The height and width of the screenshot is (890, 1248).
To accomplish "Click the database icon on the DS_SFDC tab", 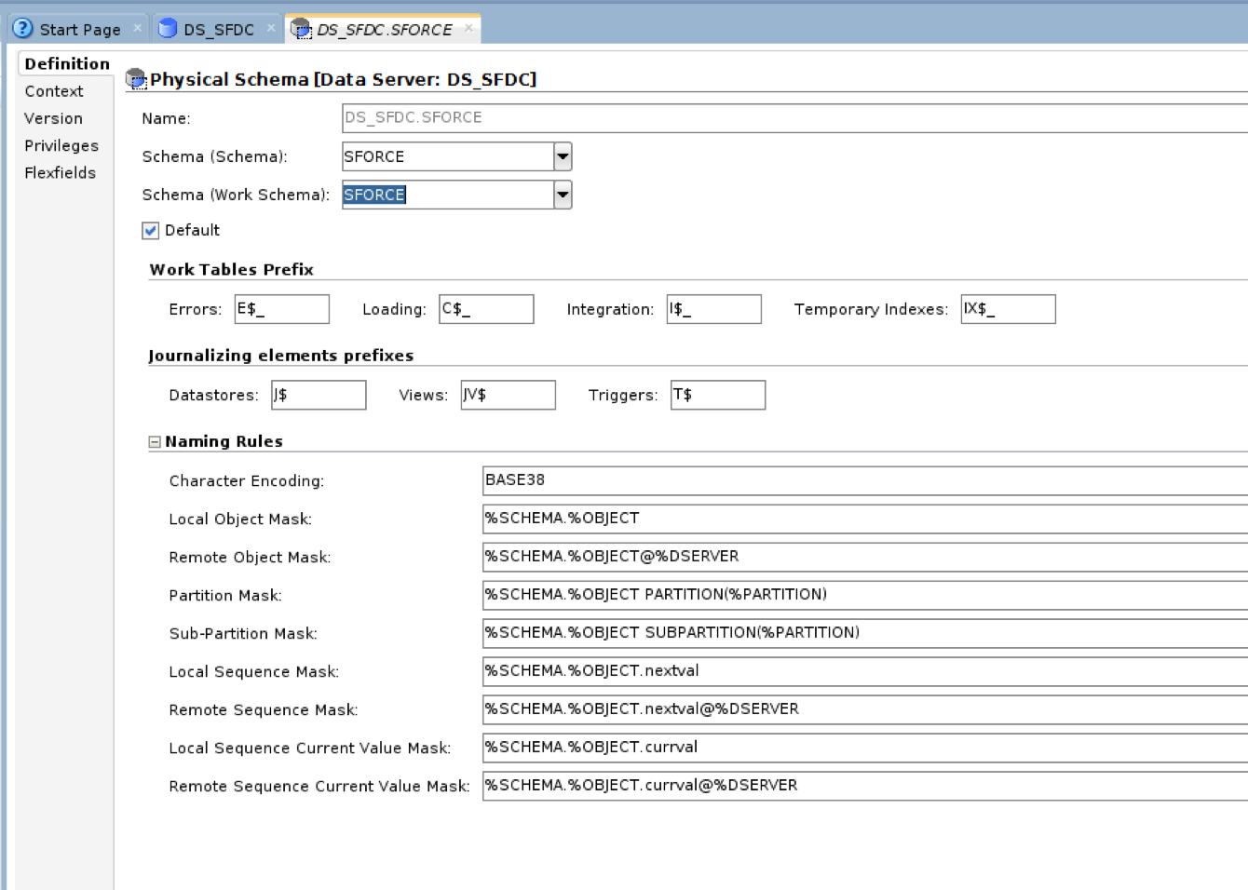I will (x=168, y=28).
